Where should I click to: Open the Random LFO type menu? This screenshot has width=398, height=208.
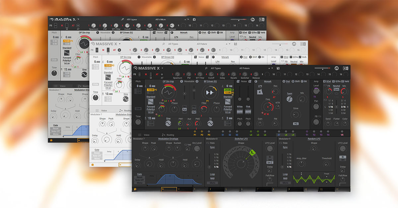point(313,139)
